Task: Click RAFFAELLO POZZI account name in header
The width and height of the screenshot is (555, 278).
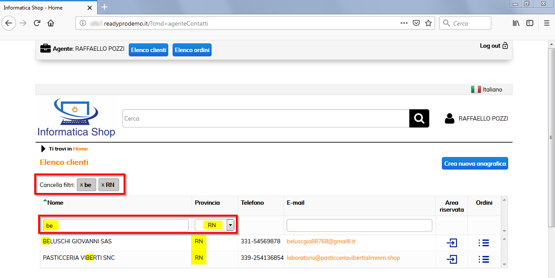Action: click(483, 118)
